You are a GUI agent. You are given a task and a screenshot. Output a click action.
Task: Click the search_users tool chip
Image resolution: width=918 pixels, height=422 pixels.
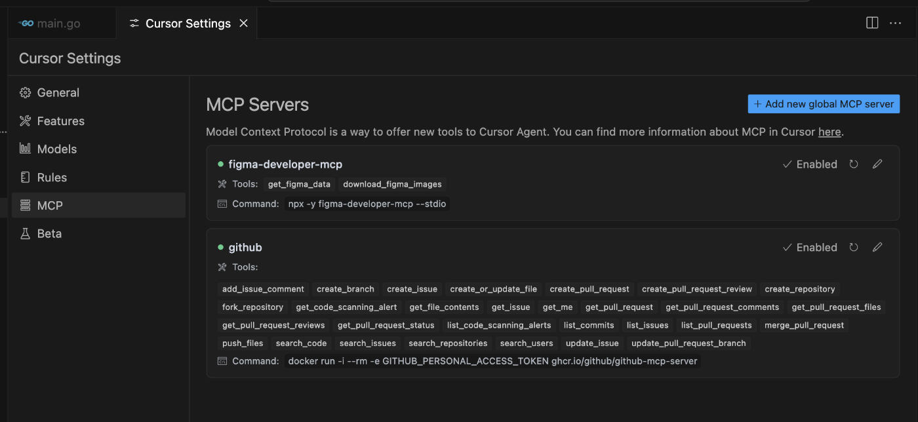[527, 343]
